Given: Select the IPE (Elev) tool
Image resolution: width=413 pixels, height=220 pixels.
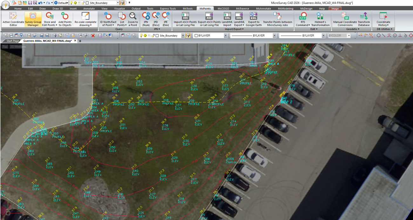Looking at the screenshot, I should click(166, 19).
